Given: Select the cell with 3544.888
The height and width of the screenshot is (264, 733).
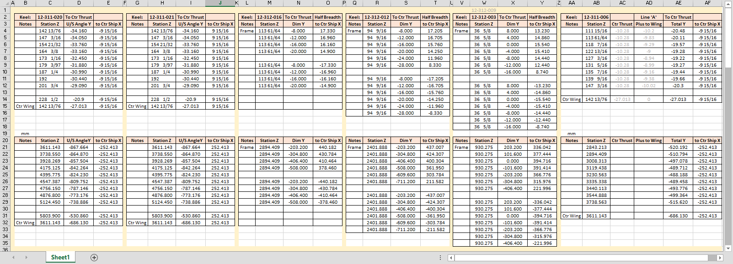Looking at the screenshot, I should [x=596, y=195].
